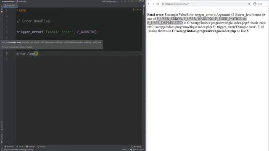This screenshot has height=151, width=269.
Task: Click the trigger_error function call
Action: pos(29,32)
